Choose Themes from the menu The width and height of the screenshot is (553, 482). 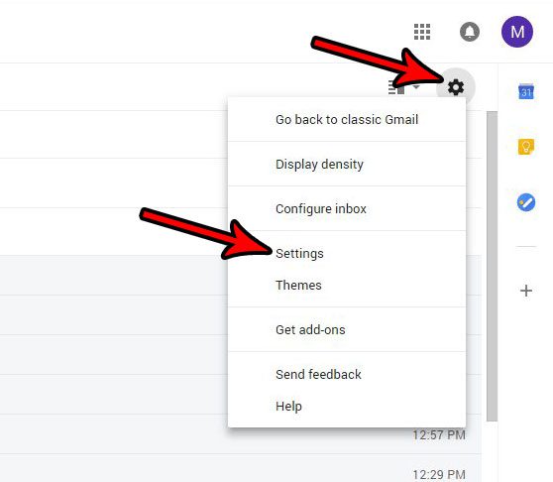click(347, 285)
